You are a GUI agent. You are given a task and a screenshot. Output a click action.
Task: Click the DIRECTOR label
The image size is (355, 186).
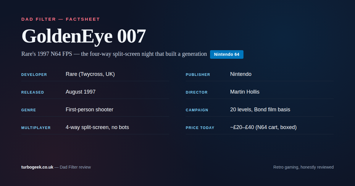click(x=197, y=92)
